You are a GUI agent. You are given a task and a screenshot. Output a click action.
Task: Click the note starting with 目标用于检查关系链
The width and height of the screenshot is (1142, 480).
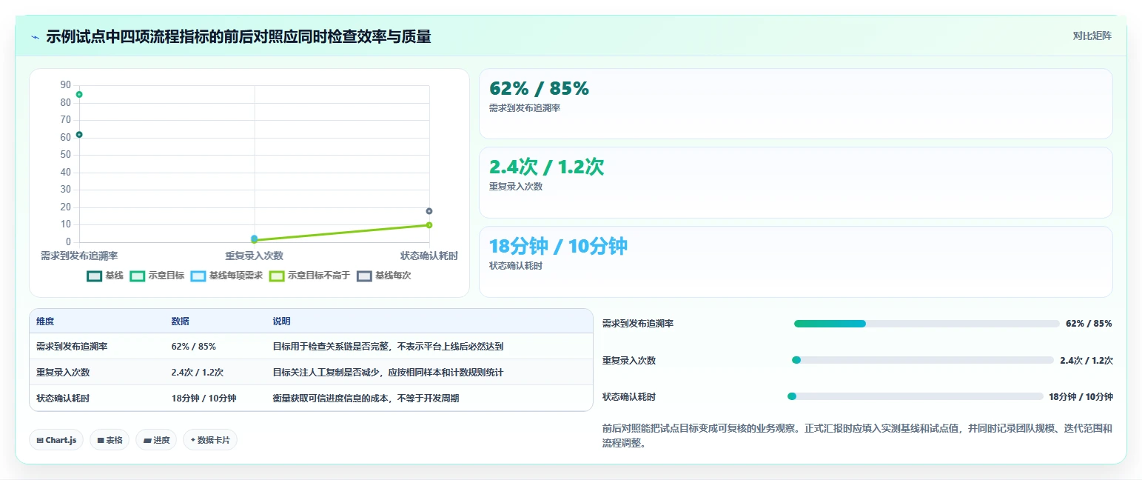[x=388, y=346]
